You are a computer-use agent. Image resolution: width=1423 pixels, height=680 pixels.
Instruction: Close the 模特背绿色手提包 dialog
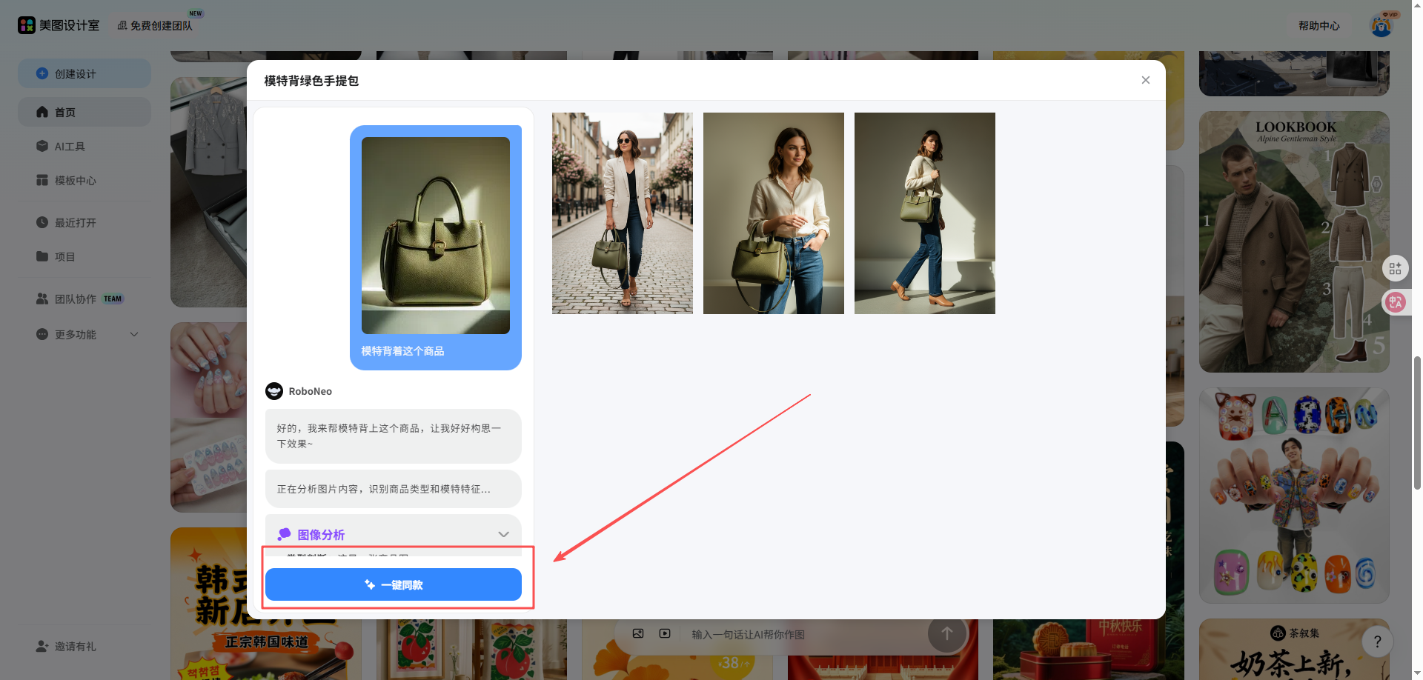point(1146,80)
